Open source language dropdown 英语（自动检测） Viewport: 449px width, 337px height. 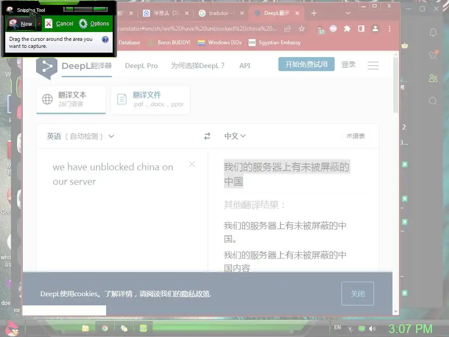pos(81,136)
